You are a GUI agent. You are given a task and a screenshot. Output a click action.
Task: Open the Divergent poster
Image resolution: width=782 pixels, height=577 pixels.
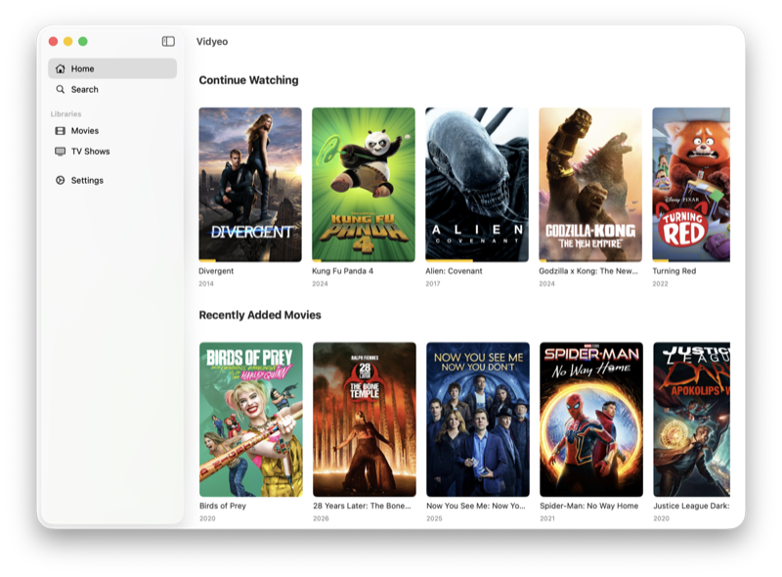(250, 185)
